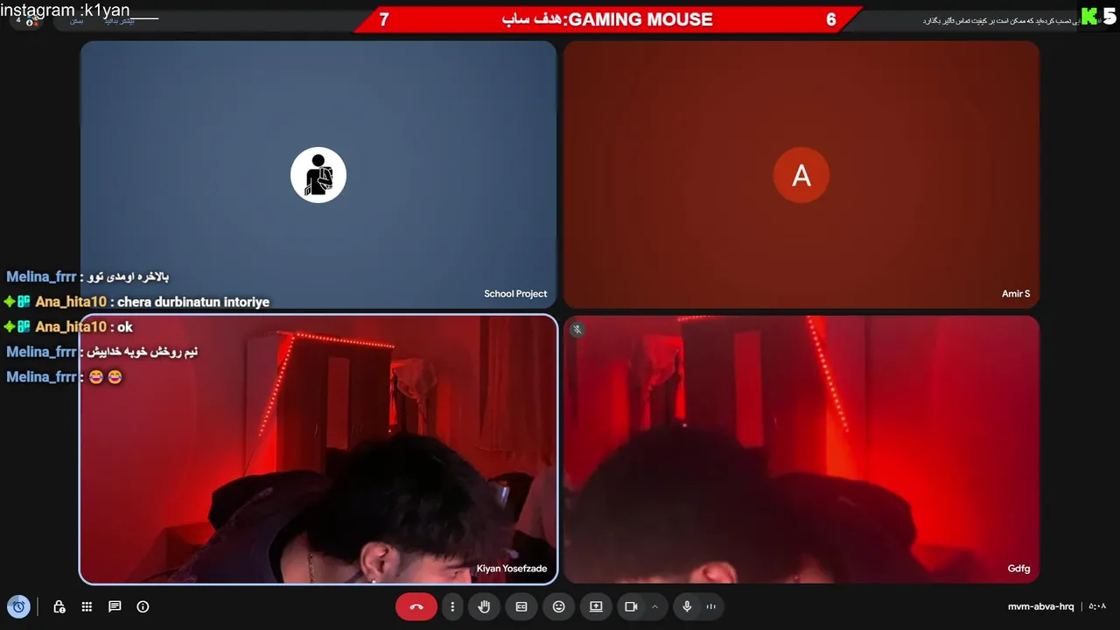1120x630 pixels.
Task: Click the meeting code mvm-abva-hrq
Action: (1040, 606)
